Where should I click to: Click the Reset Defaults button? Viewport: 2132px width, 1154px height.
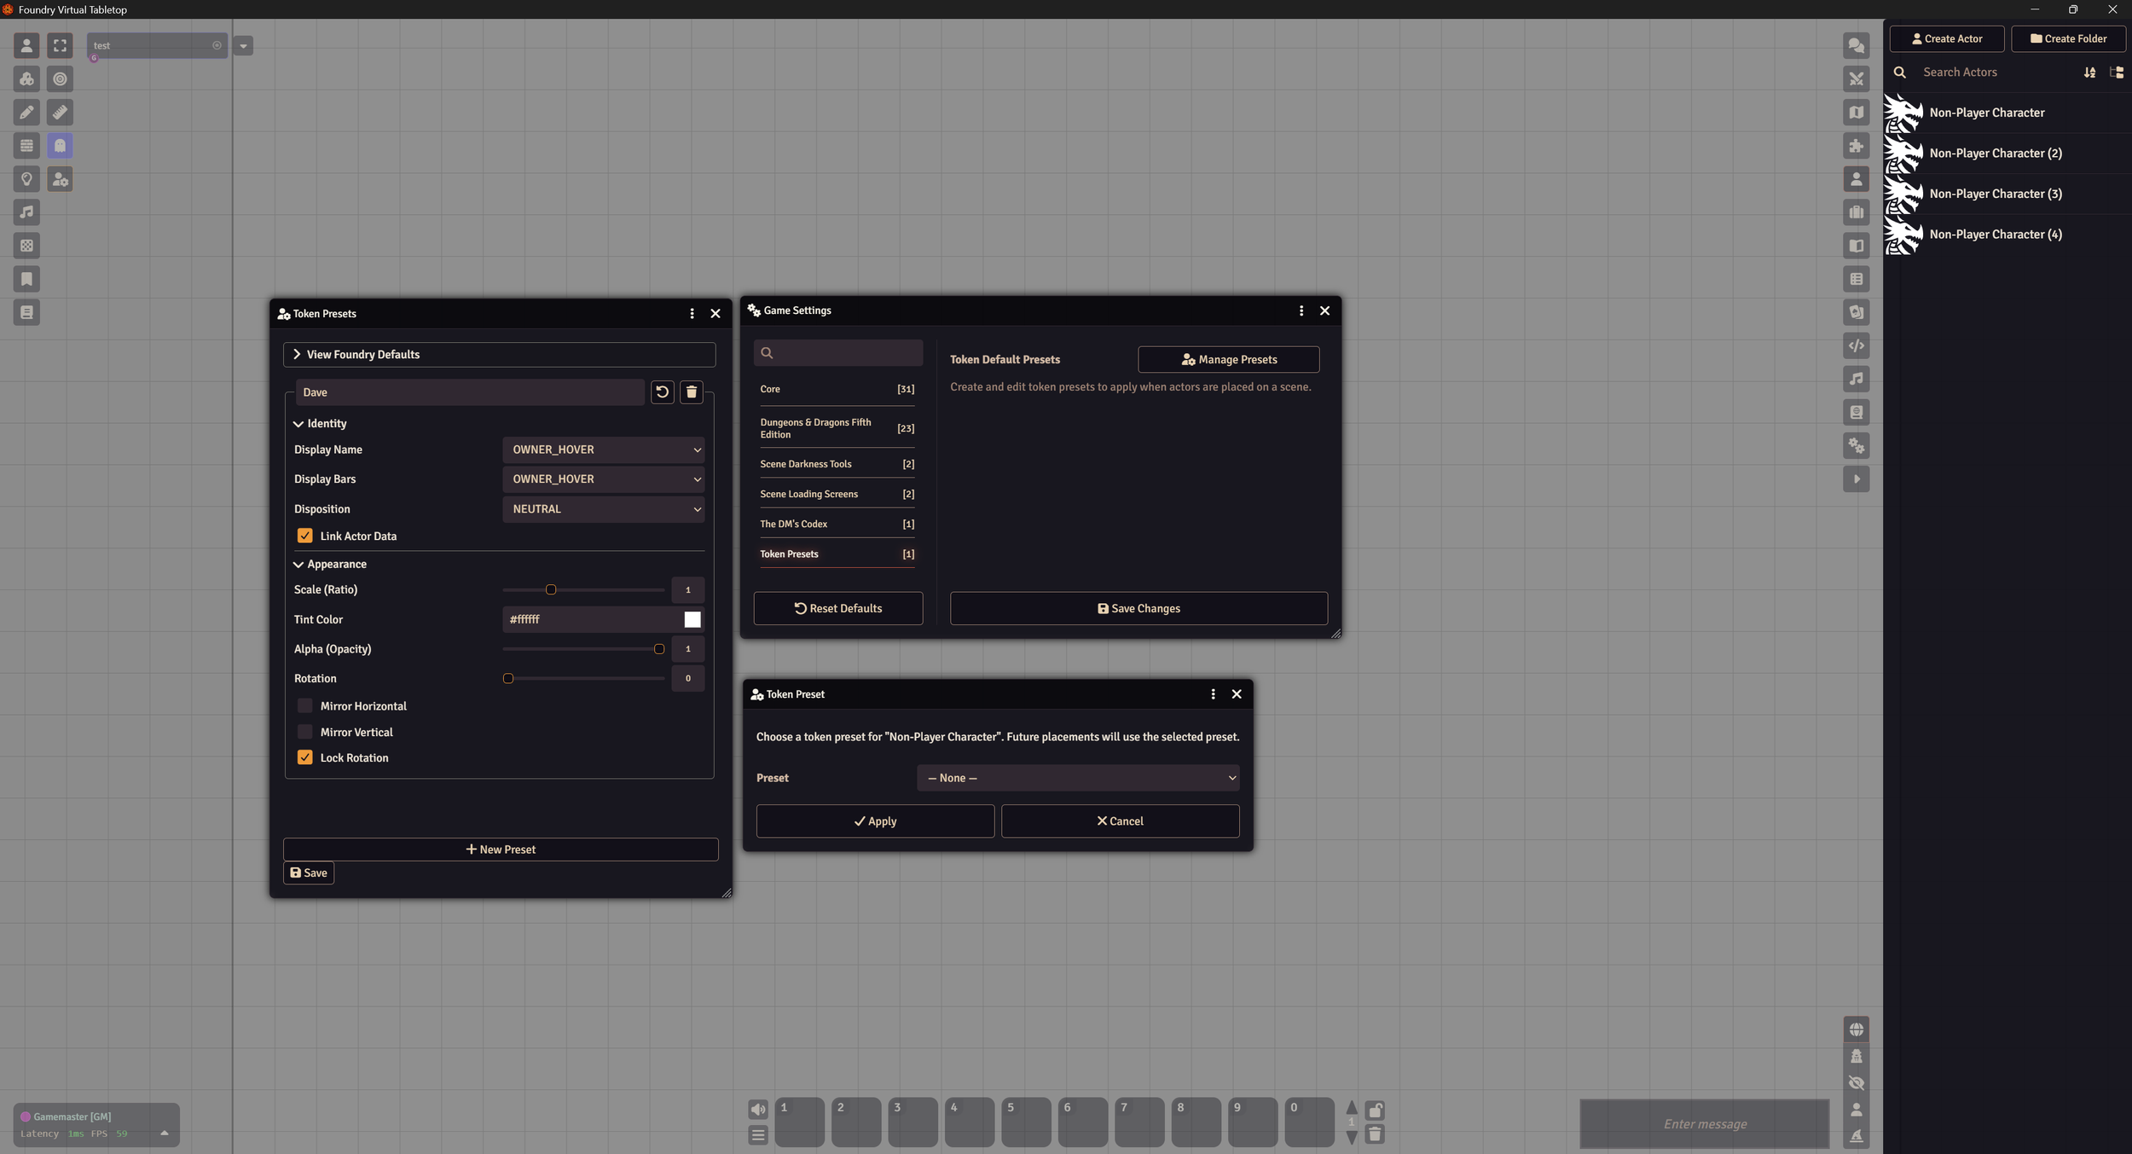pyautogui.click(x=837, y=608)
